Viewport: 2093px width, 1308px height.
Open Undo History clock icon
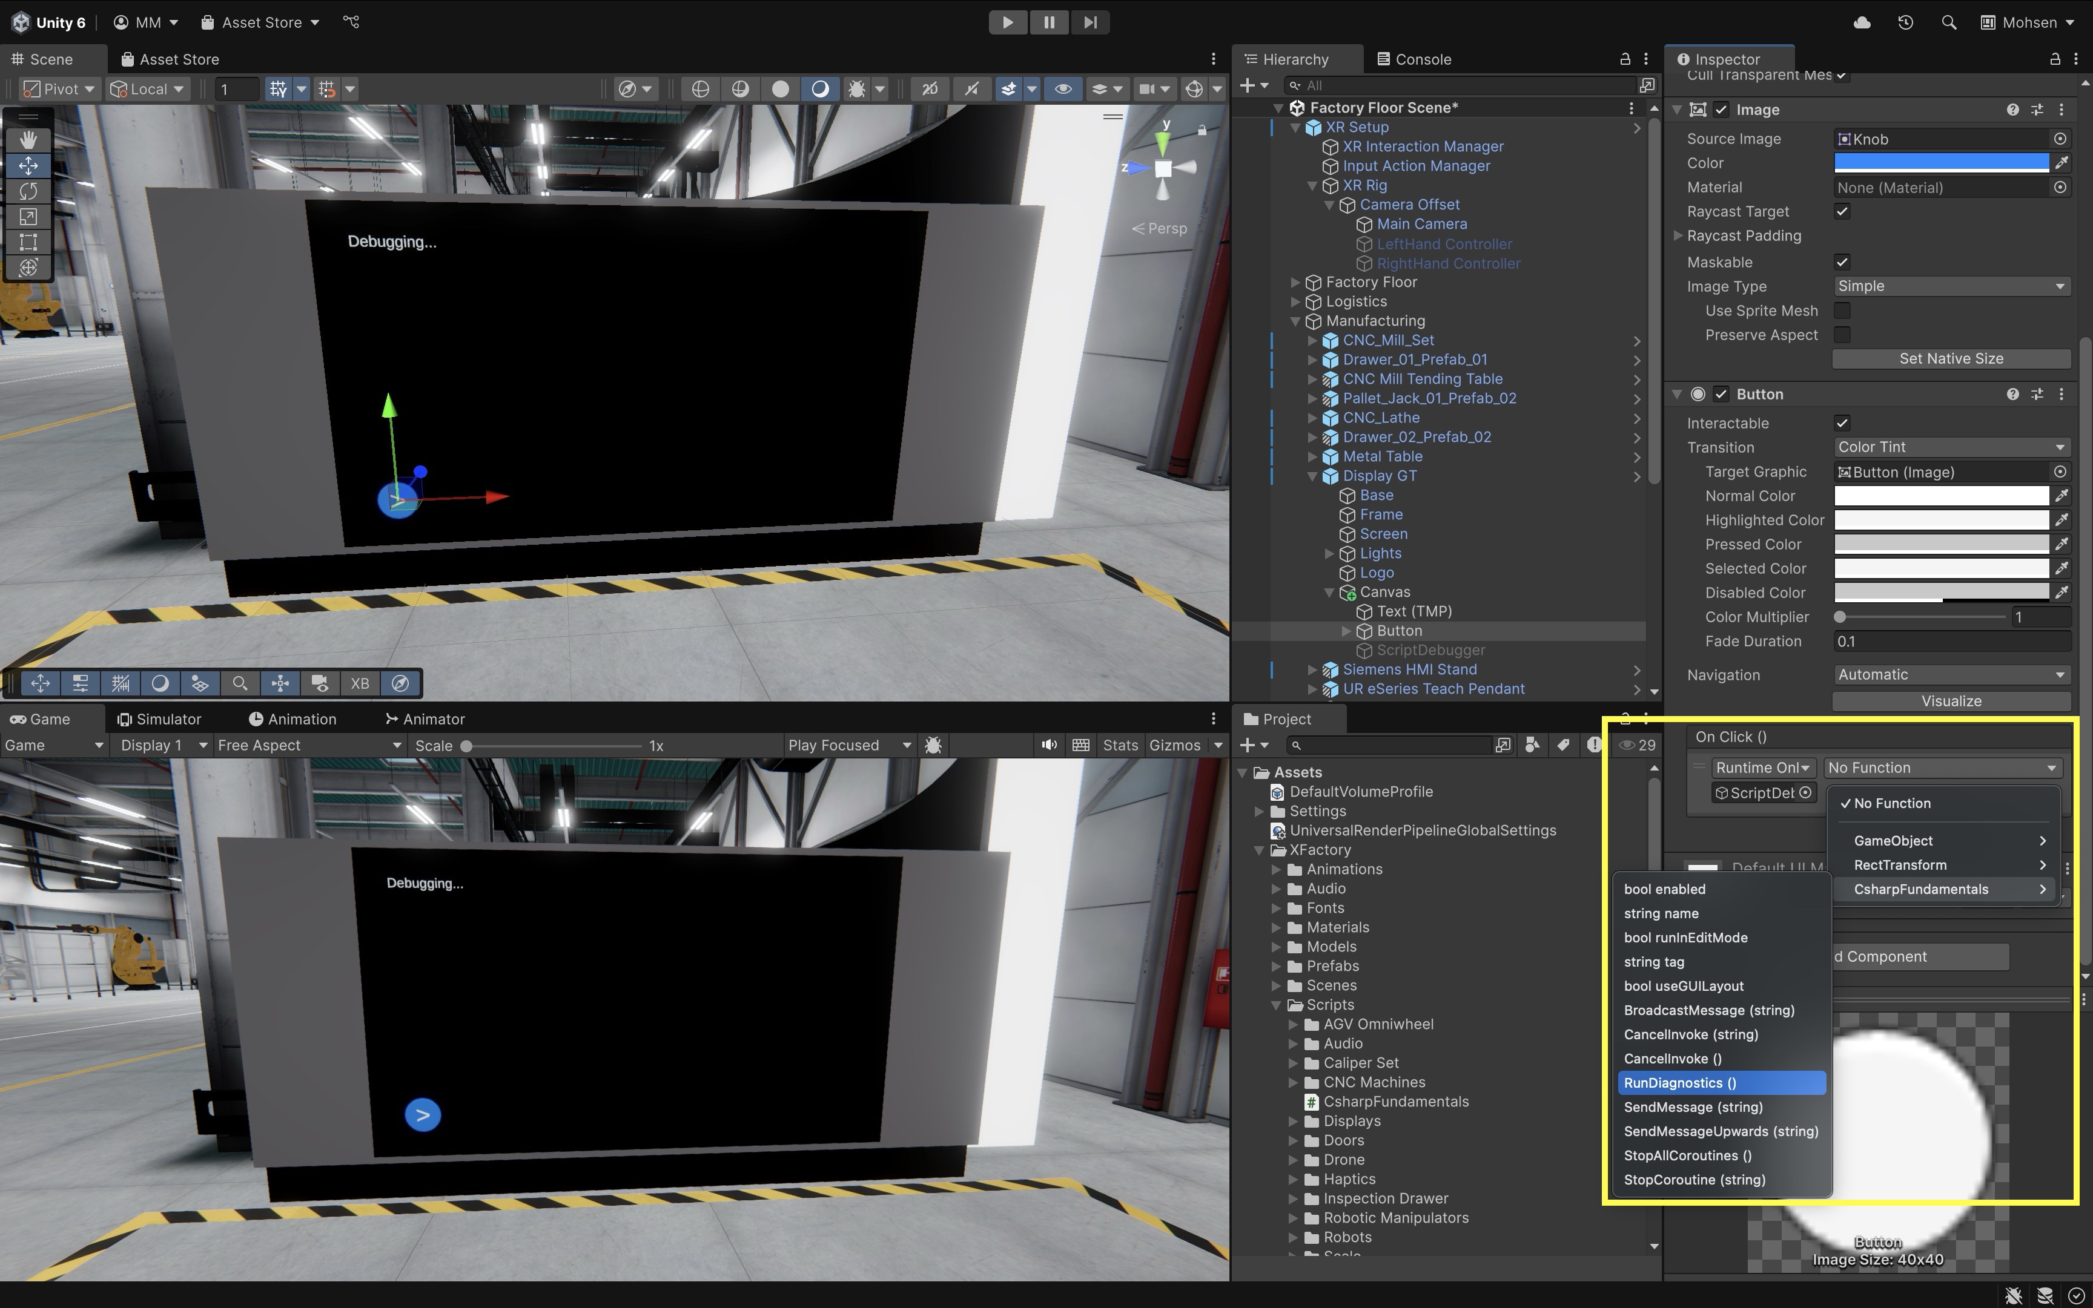pos(1905,22)
